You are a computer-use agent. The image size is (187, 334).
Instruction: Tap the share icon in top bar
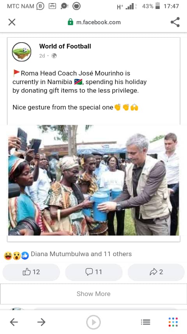(175, 22)
